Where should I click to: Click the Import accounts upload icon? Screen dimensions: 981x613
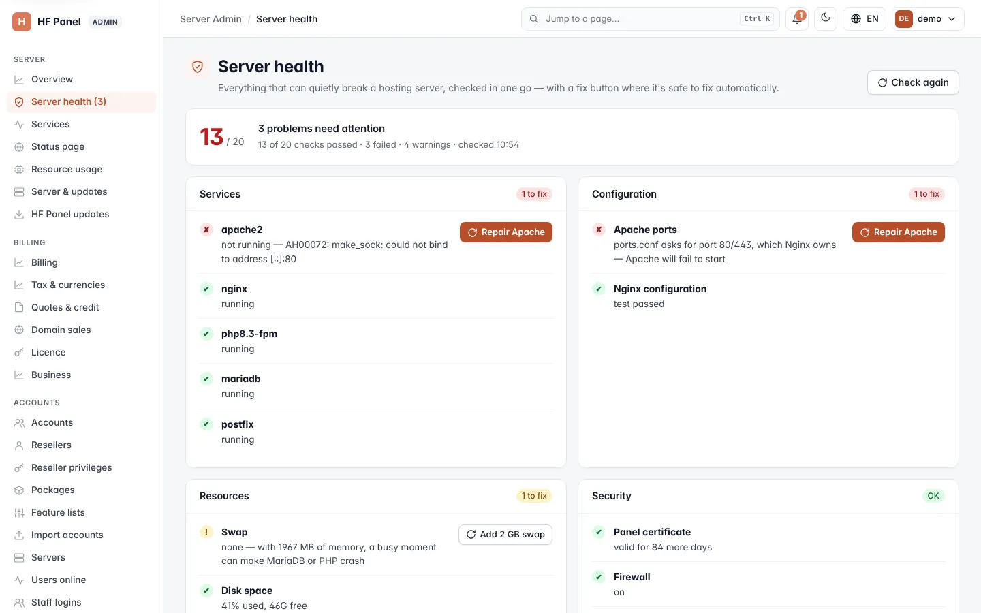click(19, 535)
